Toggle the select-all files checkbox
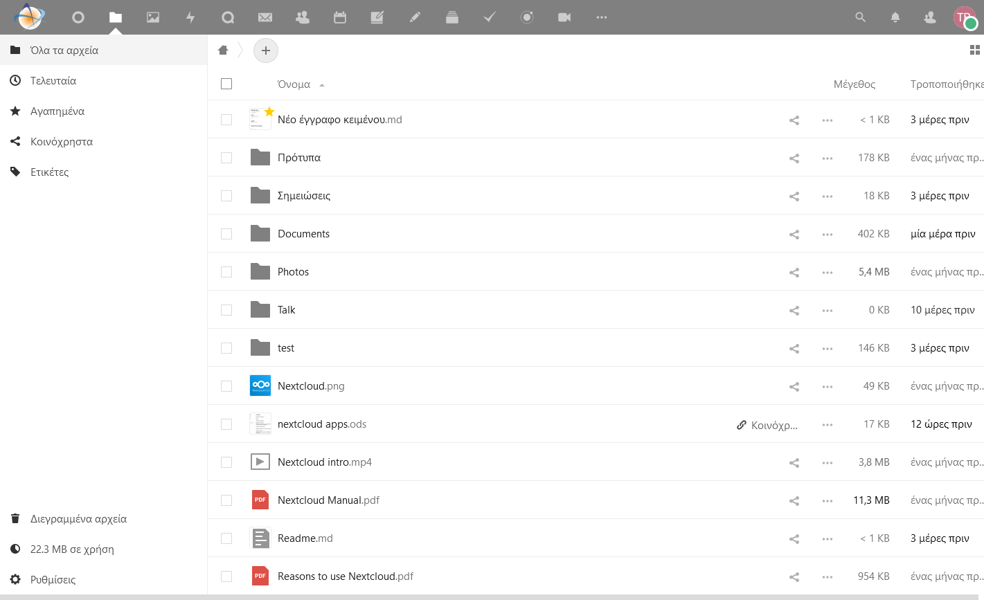The height and width of the screenshot is (600, 984). click(x=226, y=84)
